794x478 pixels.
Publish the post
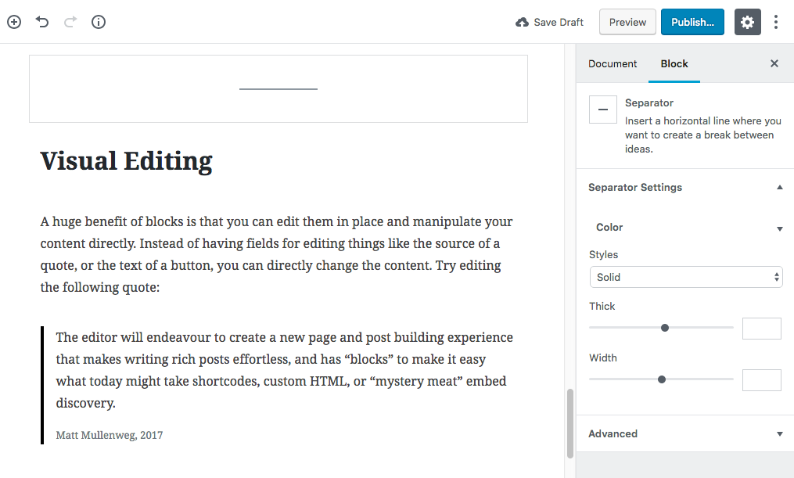pos(692,22)
